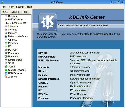Select Sound in the index list

(12, 67)
